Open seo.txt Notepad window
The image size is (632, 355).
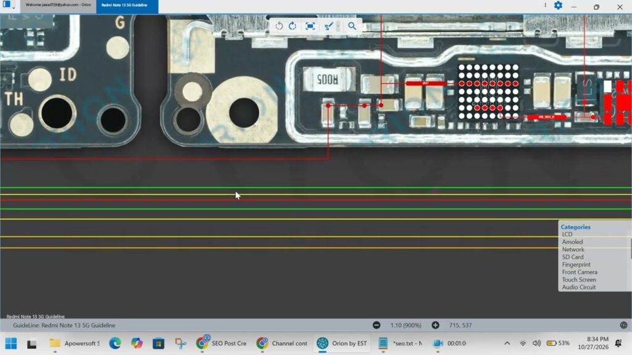click(401, 343)
